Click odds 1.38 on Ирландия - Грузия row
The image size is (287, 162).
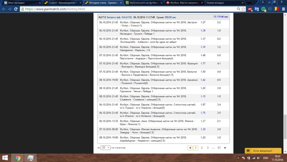pos(203,31)
